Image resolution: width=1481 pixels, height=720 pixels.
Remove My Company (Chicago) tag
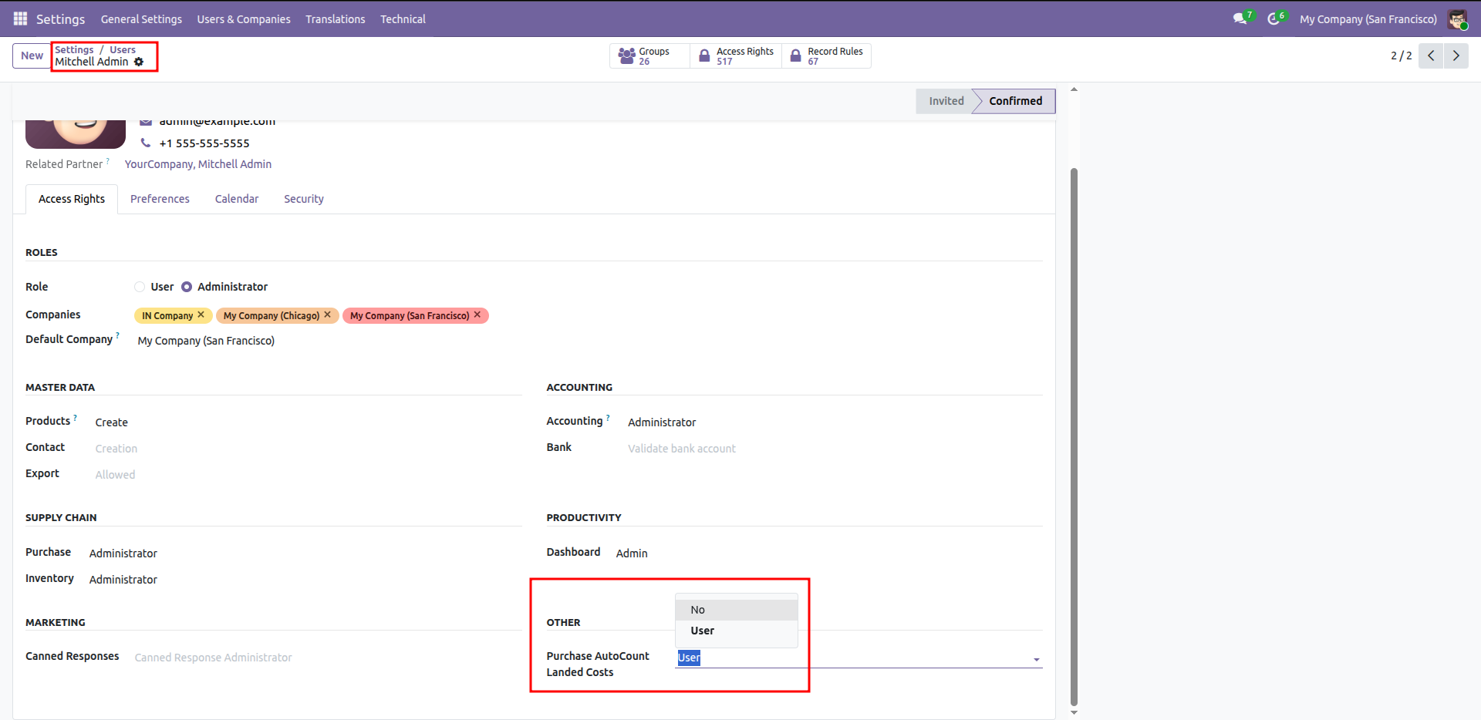328,315
